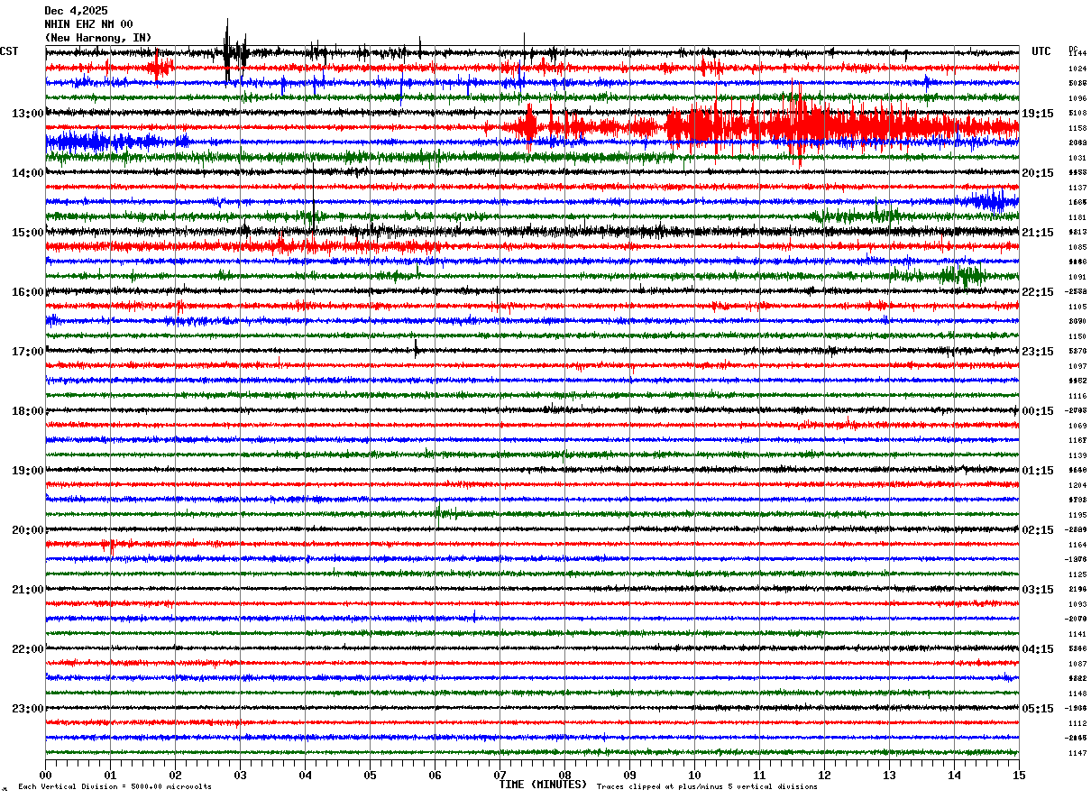1091x799 pixels.
Task: Click the DC offset value 1164
Action: click(x=1077, y=545)
